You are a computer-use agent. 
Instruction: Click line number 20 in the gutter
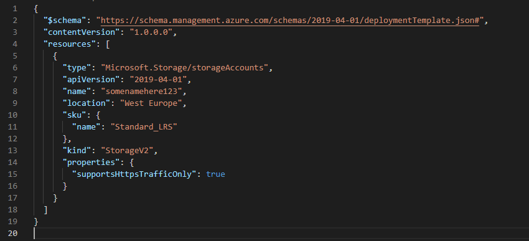(x=12, y=234)
